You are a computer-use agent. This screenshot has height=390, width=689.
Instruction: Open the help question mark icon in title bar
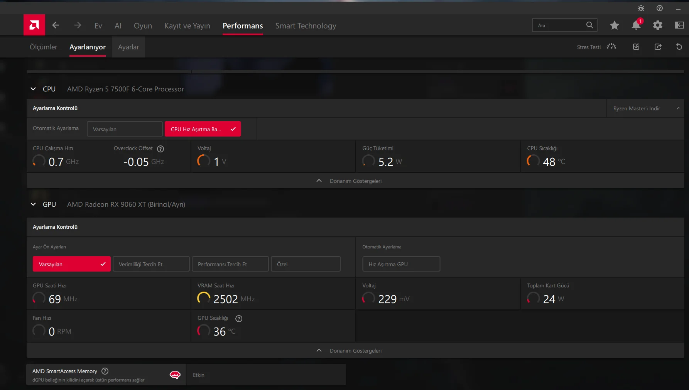click(660, 8)
